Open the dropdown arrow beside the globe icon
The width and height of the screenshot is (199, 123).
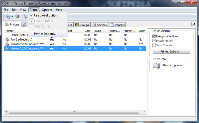(x=12, y=16)
